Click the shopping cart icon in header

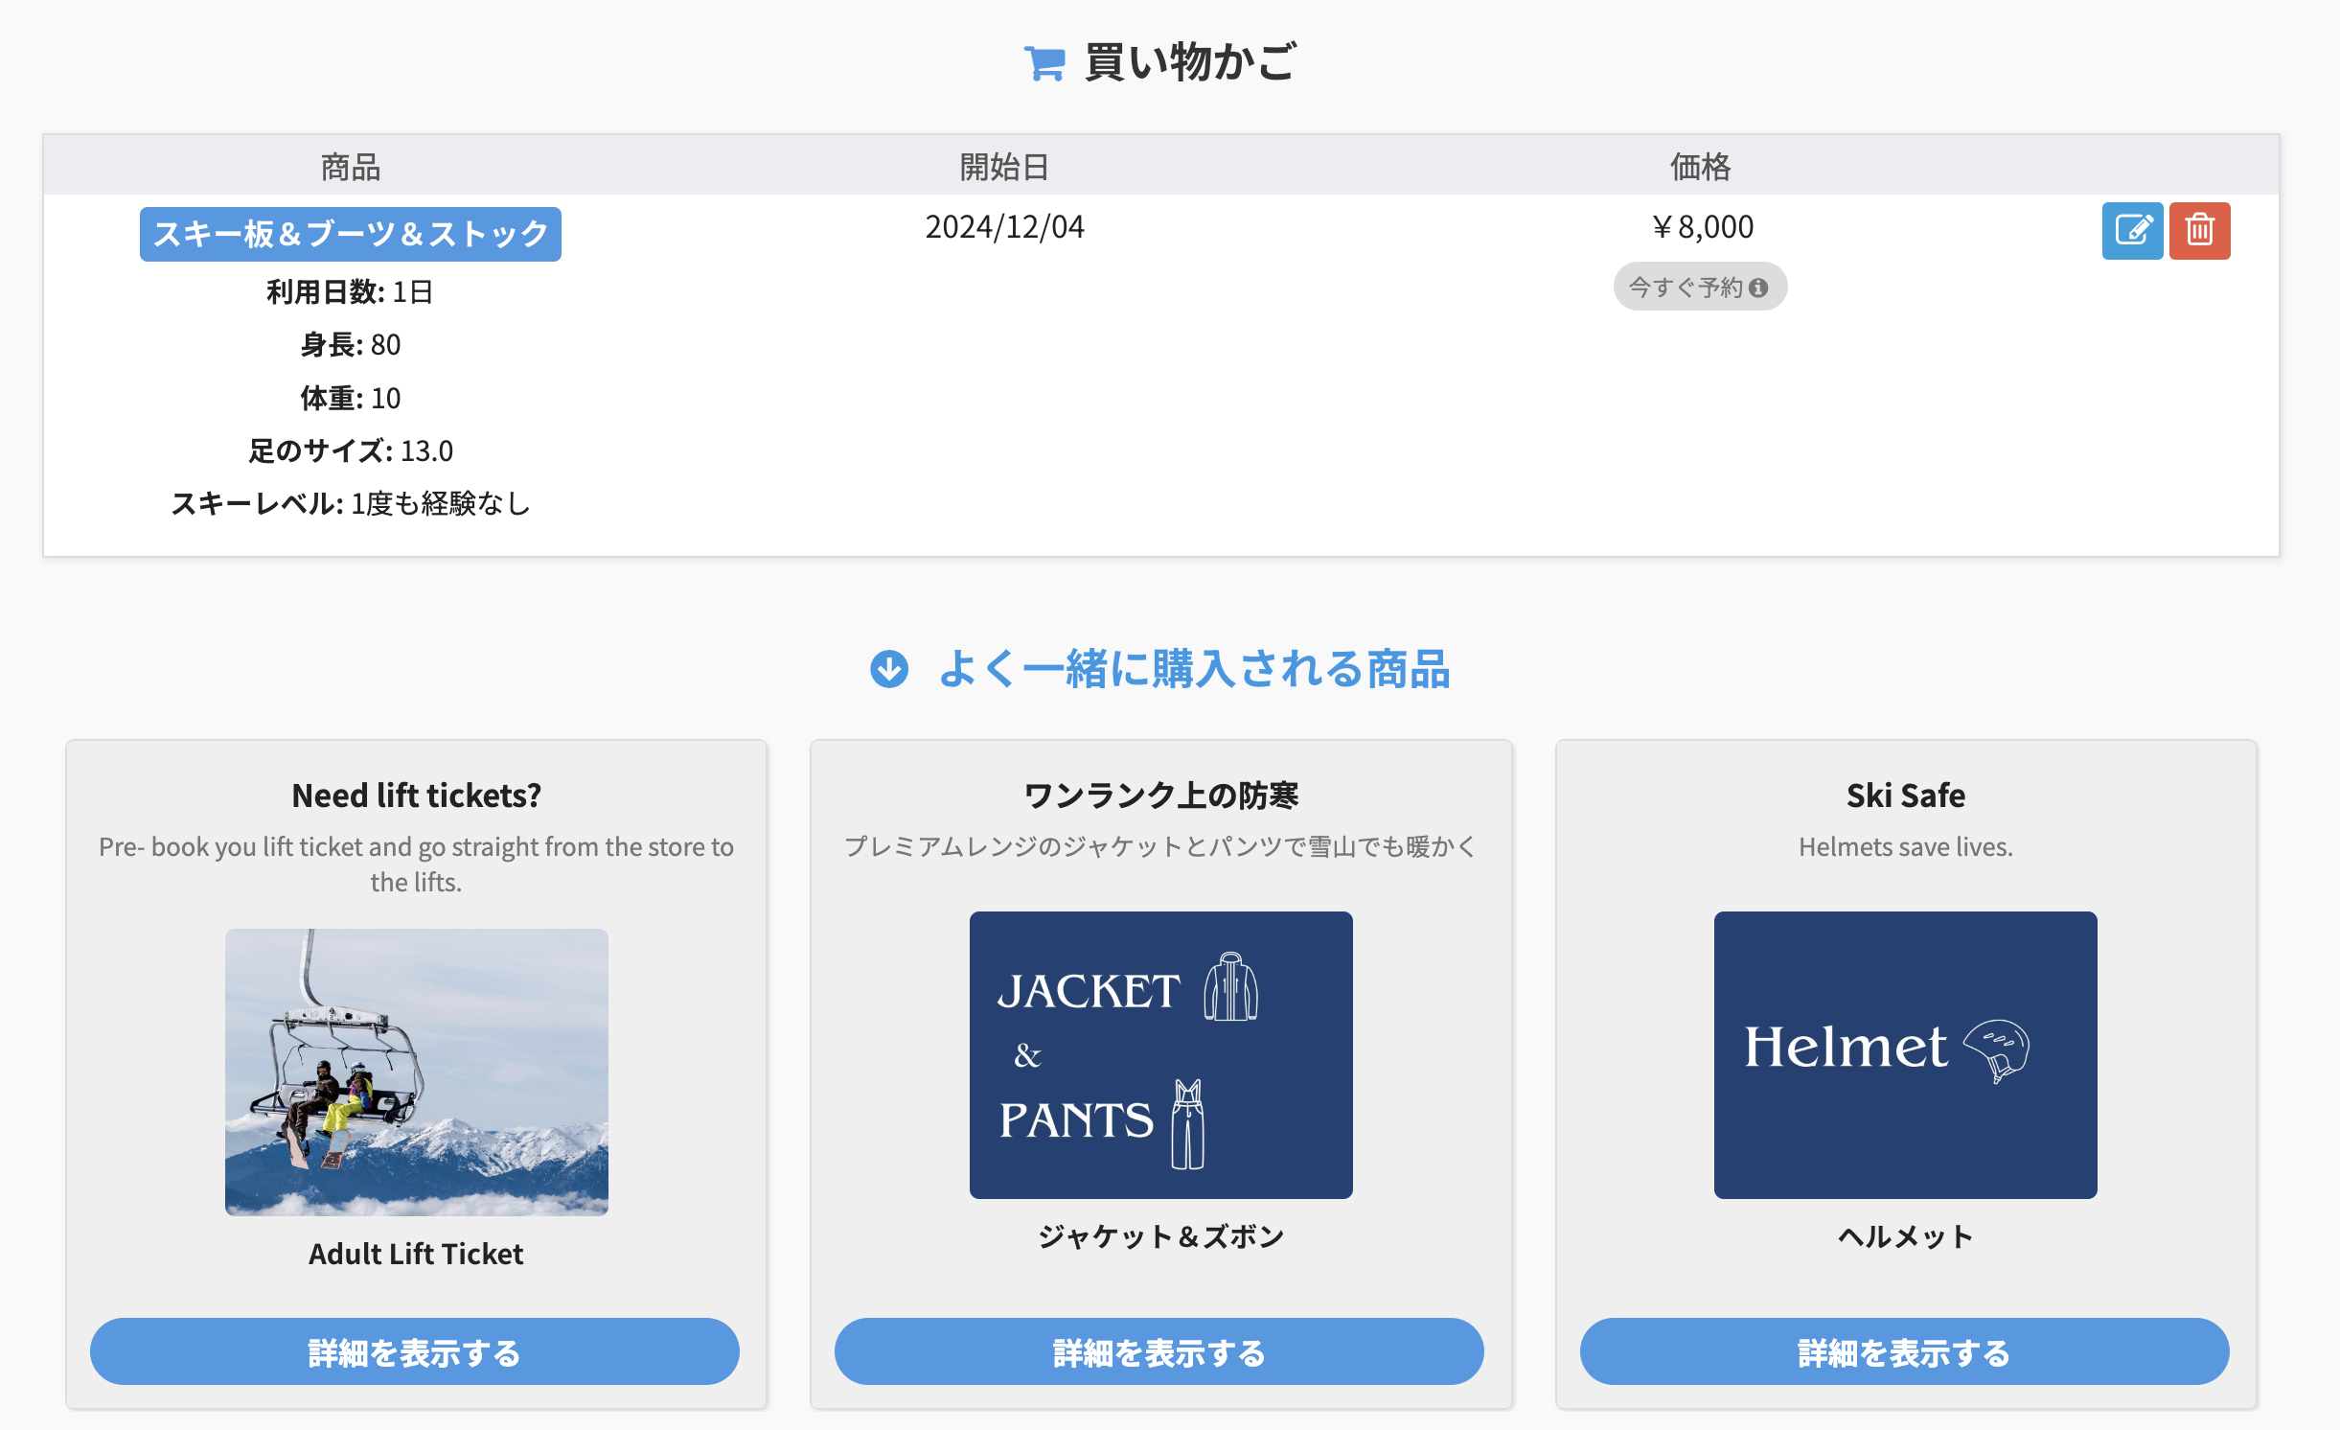pos(1044,63)
